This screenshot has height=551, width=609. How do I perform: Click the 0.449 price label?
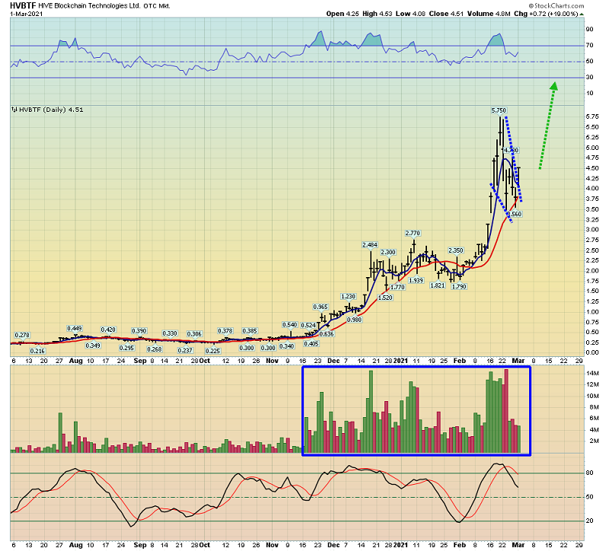75,329
